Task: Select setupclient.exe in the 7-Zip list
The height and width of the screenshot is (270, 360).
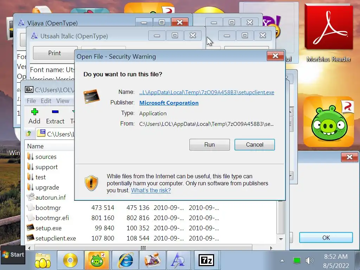Action: point(56,238)
